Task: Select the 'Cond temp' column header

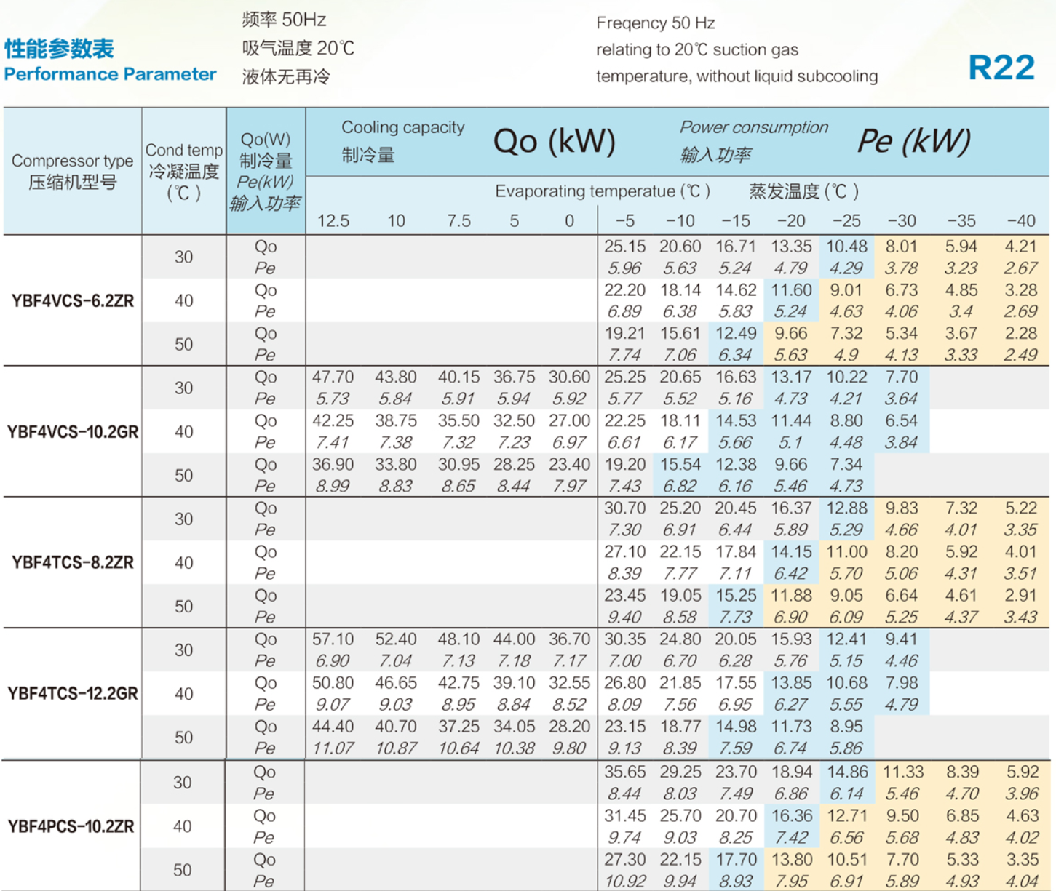Action: coord(184,150)
